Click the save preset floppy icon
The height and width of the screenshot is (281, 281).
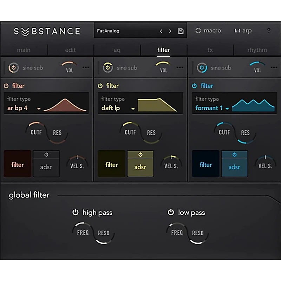(181, 31)
